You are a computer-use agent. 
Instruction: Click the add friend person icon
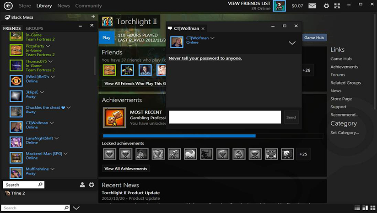(x=82, y=185)
